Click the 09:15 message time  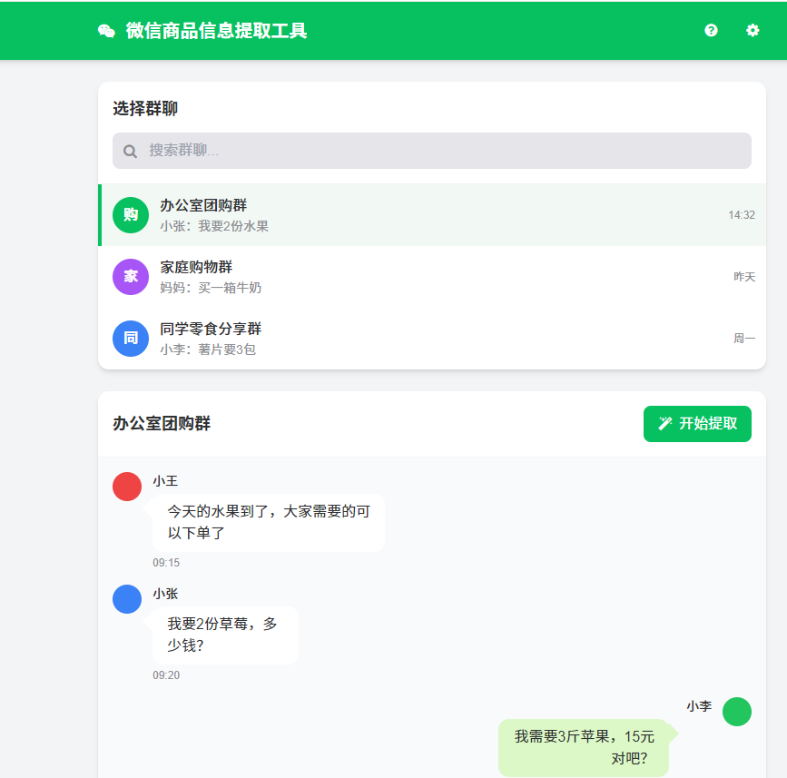point(166,563)
